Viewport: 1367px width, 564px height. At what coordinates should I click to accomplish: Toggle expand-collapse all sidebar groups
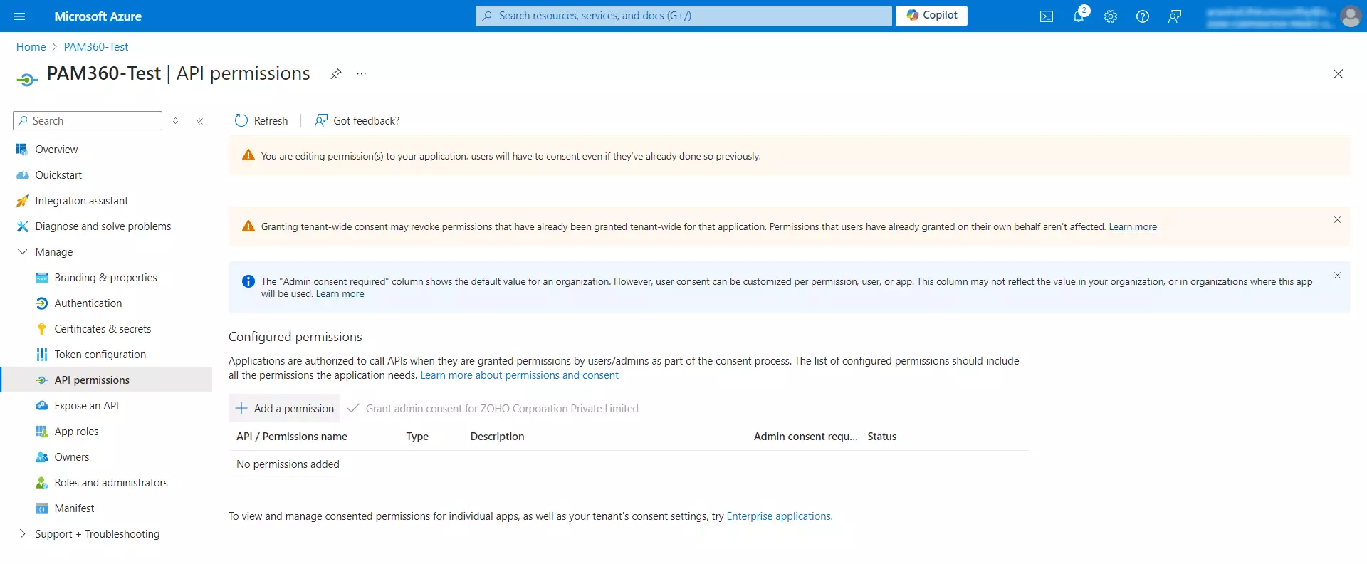click(176, 121)
